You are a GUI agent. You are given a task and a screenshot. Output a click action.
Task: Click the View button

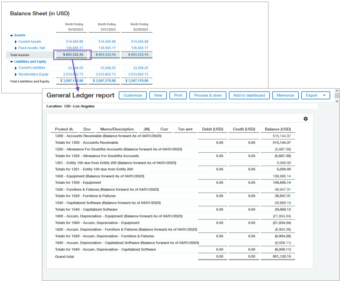pyautogui.click(x=158, y=95)
